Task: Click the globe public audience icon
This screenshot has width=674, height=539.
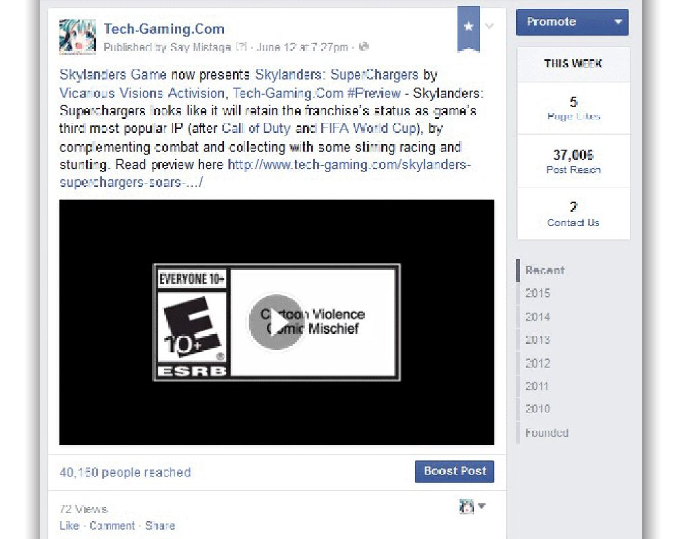Action: pos(364,46)
